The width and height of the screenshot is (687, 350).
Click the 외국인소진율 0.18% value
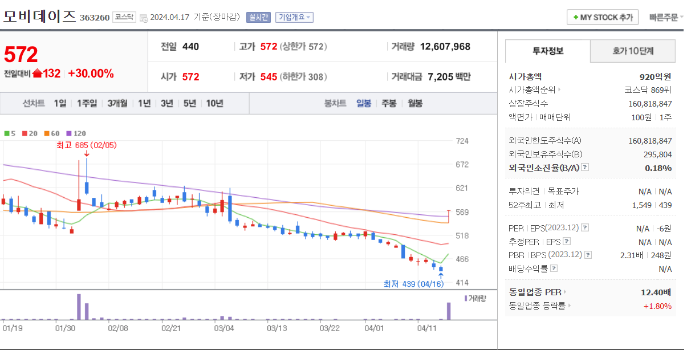[x=658, y=168]
